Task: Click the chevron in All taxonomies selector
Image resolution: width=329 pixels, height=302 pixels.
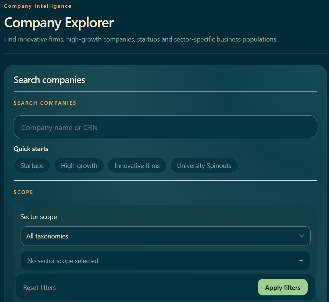Action: [x=301, y=236]
